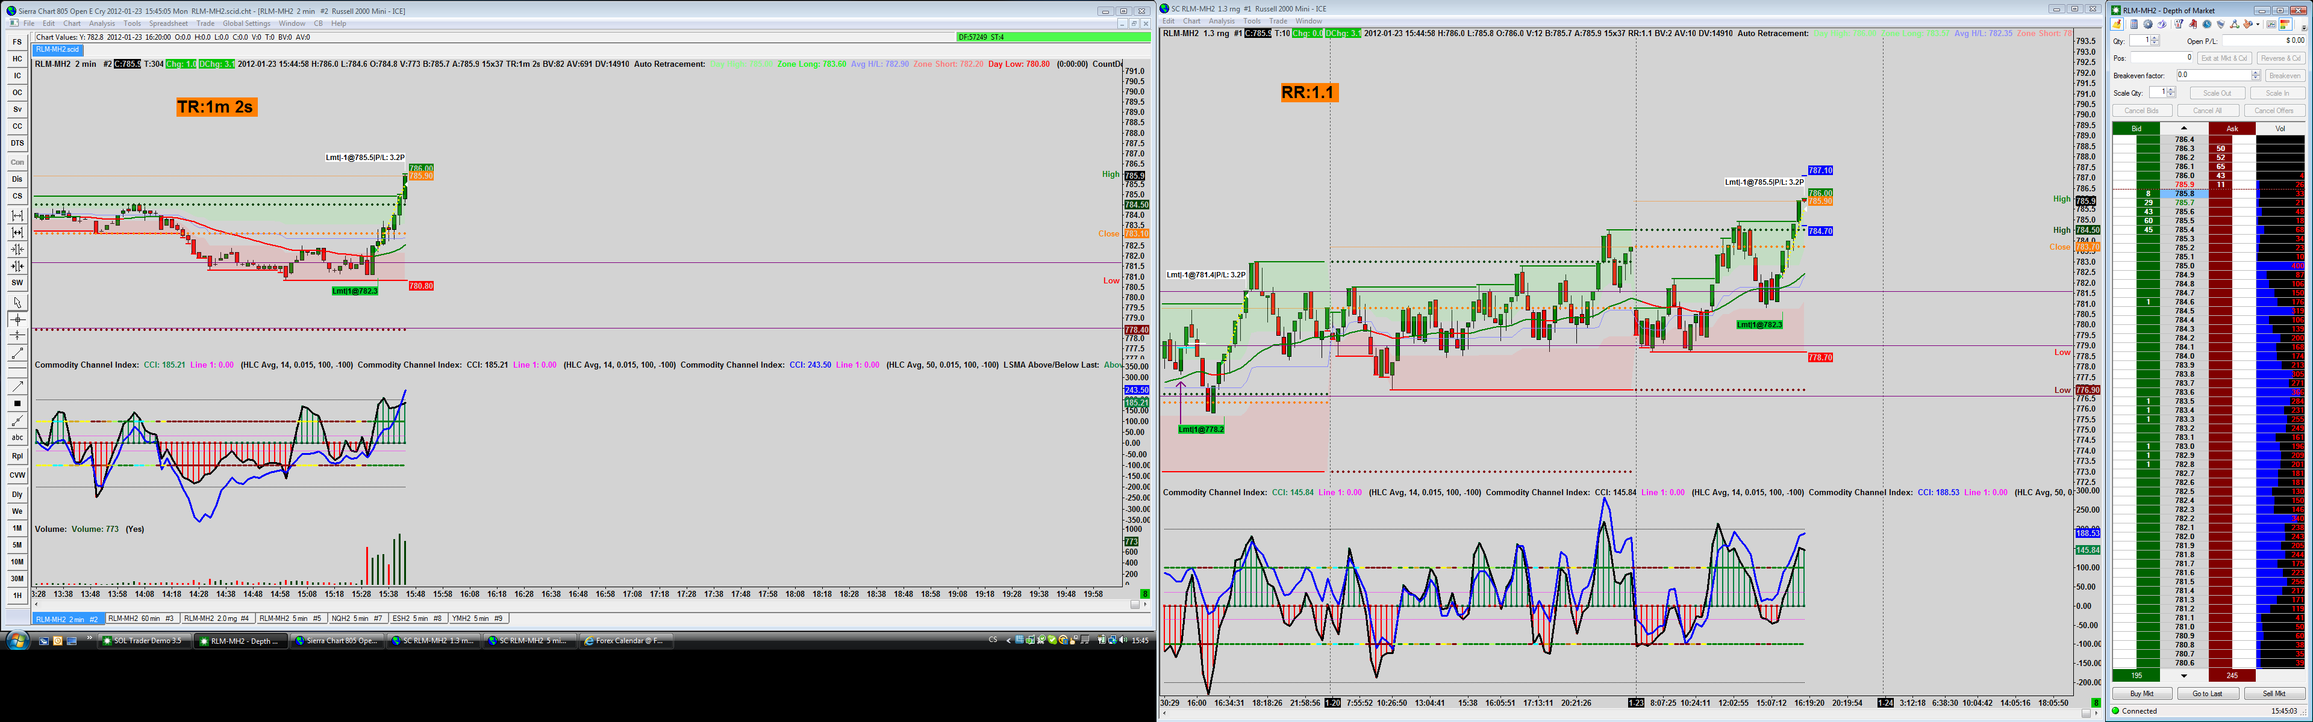The width and height of the screenshot is (2313, 722).
Task: Click the Buy Mkt button
Action: (2141, 693)
